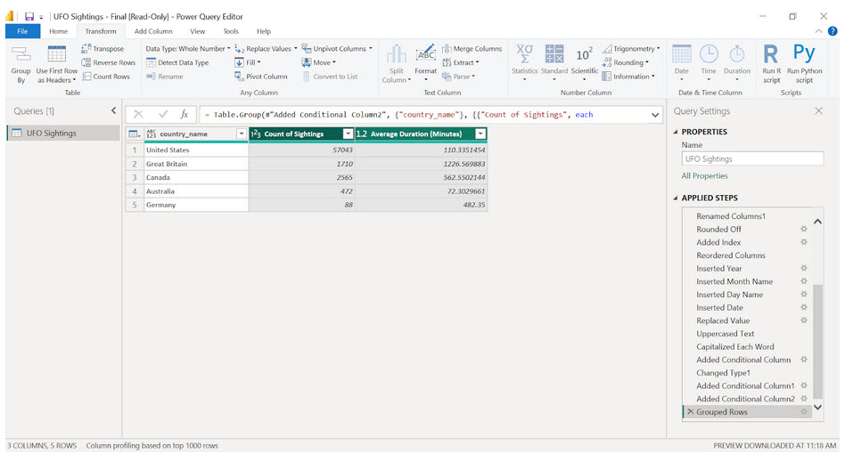Click the Time column icon
Screen dimensions: 845x453
(709, 54)
